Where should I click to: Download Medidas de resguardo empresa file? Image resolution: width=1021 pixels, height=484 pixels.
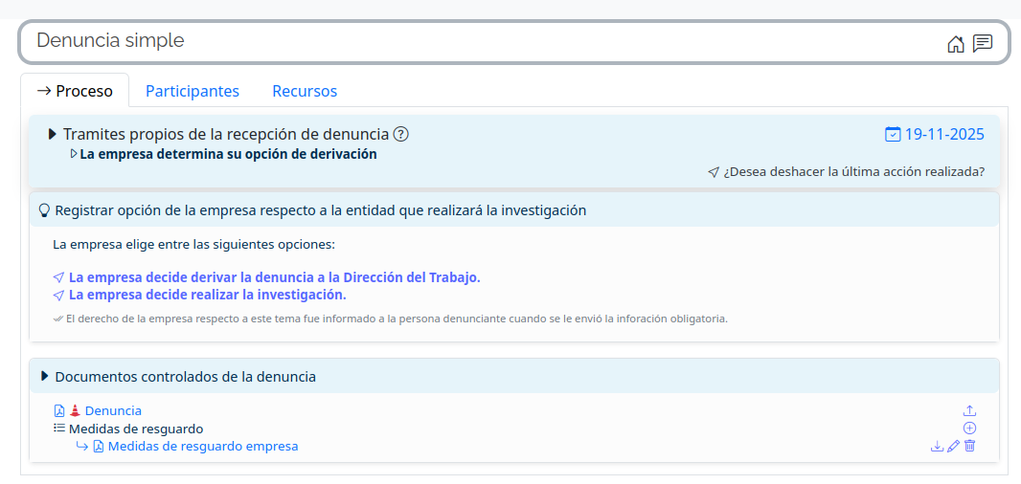tap(937, 446)
